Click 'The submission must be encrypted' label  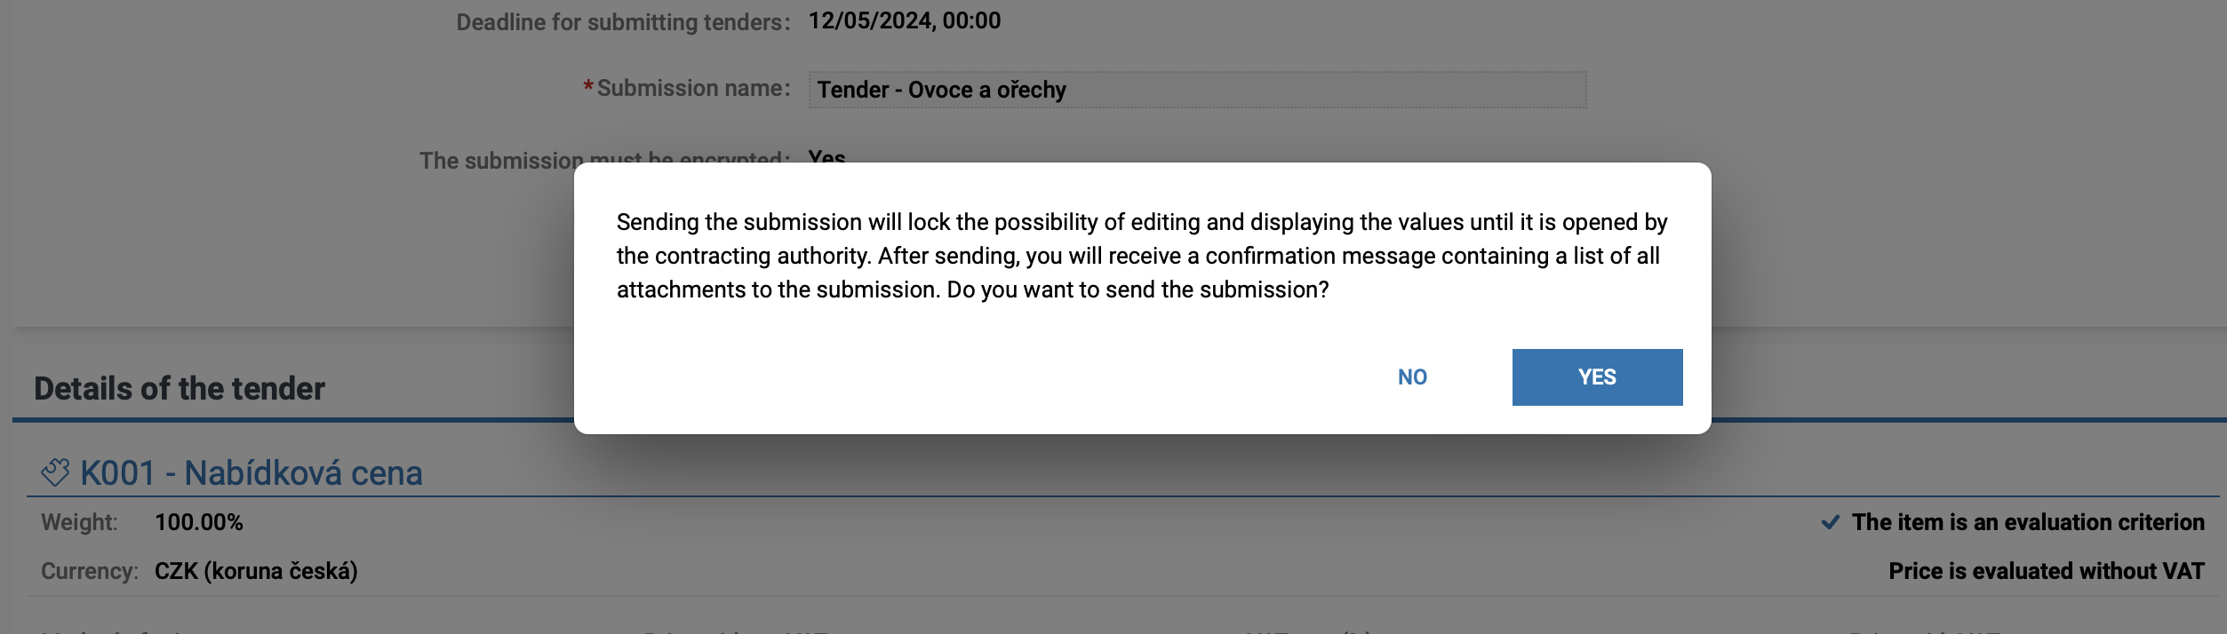(x=498, y=160)
